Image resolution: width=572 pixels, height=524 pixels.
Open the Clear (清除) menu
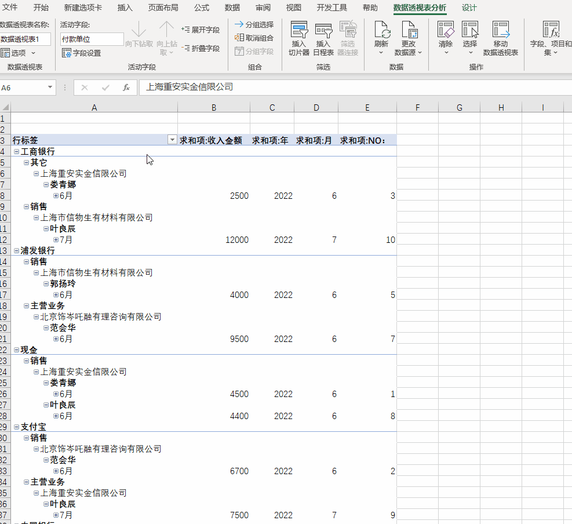coord(446,38)
